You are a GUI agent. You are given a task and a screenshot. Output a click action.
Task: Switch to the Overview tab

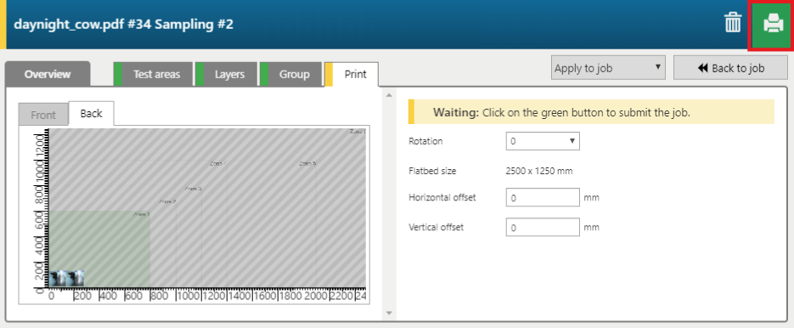coord(48,75)
